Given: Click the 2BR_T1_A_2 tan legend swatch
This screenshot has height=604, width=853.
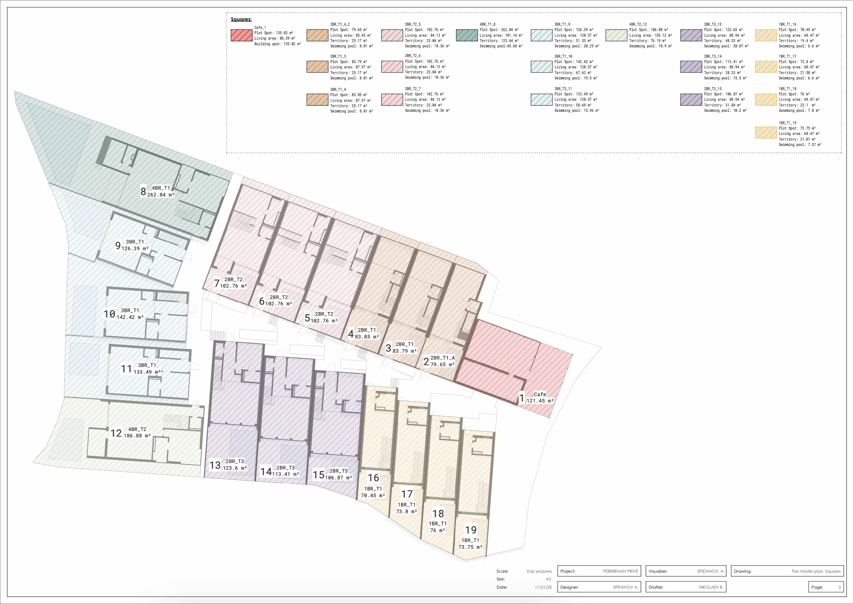Looking at the screenshot, I should click(317, 35).
